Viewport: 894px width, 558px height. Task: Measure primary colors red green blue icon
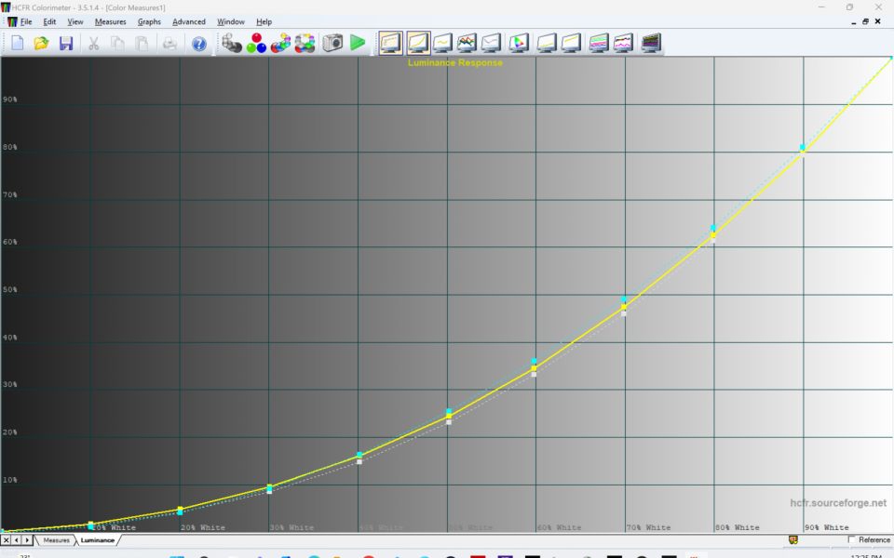pyautogui.click(x=257, y=44)
